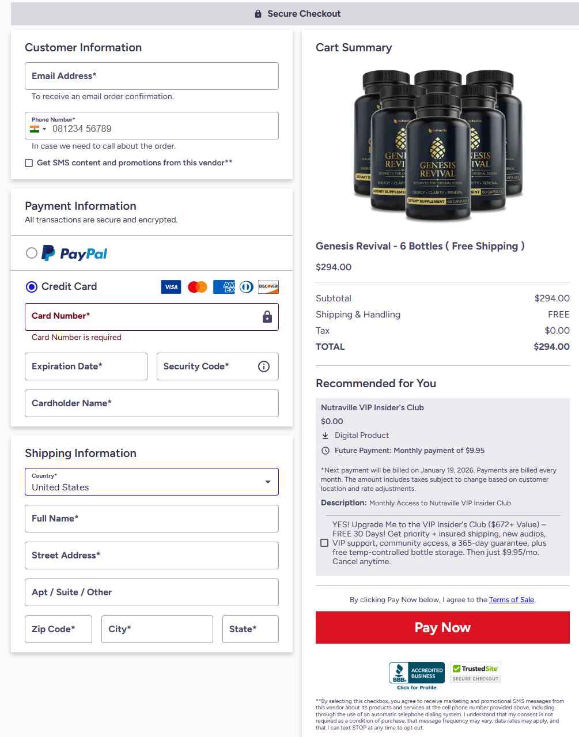Click the TrustedSite secure checkout badge

(475, 672)
